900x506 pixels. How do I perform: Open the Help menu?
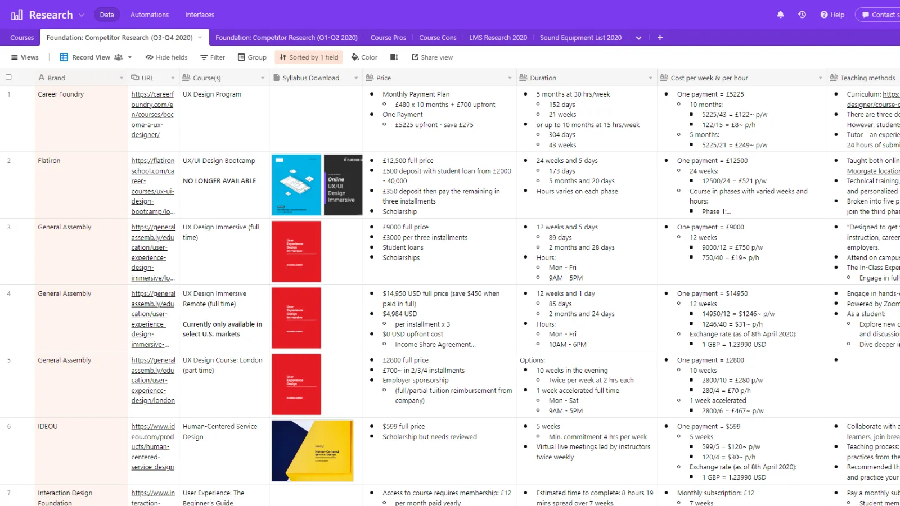[832, 15]
